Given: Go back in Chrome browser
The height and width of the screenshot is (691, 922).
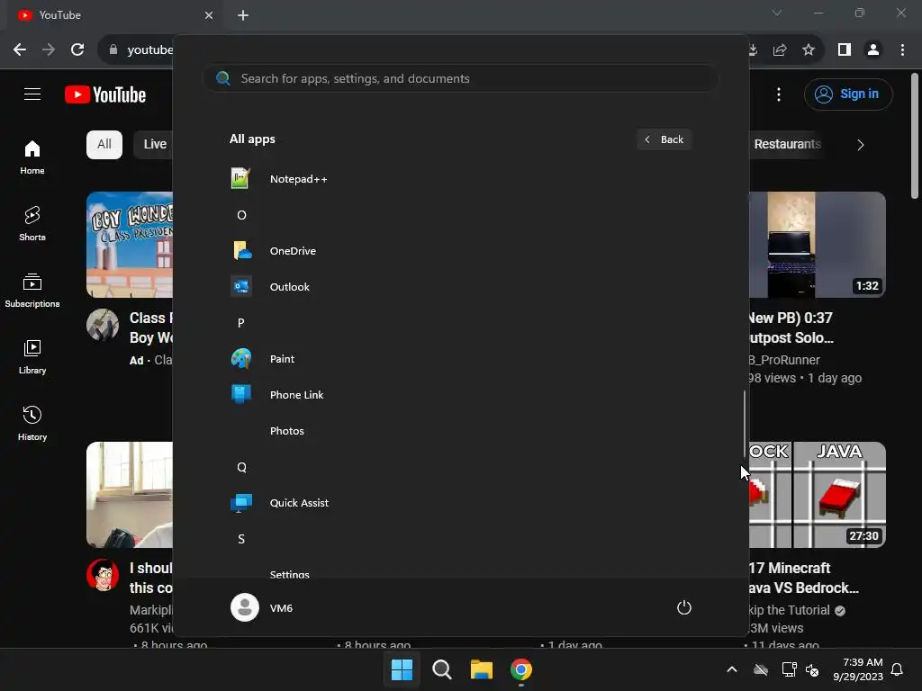Looking at the screenshot, I should 20,50.
